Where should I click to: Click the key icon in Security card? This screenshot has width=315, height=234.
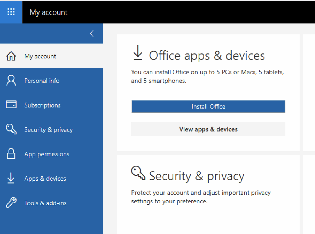138,173
